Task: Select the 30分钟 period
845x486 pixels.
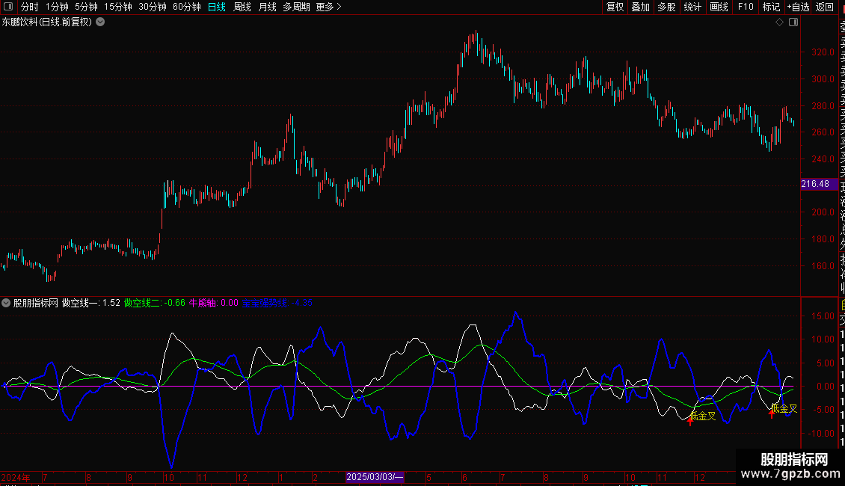Action: [152, 7]
